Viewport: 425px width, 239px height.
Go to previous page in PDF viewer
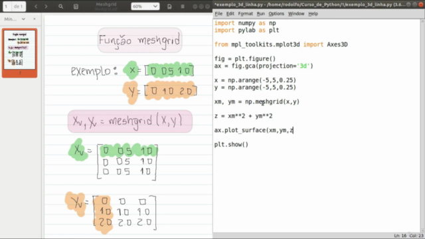[x=36, y=7]
